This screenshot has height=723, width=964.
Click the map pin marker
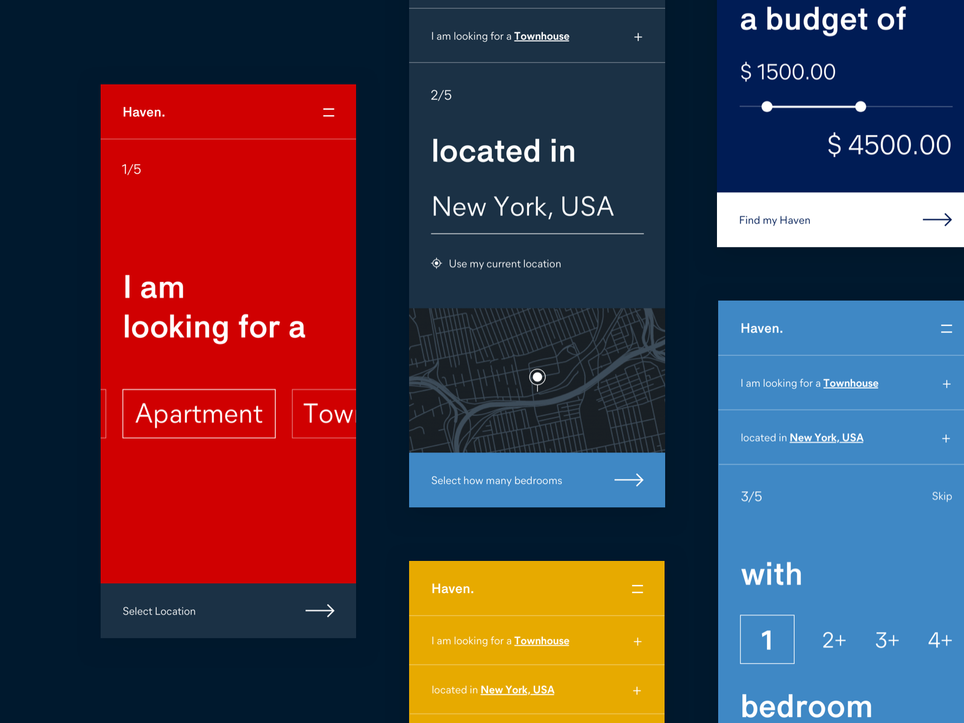click(537, 377)
